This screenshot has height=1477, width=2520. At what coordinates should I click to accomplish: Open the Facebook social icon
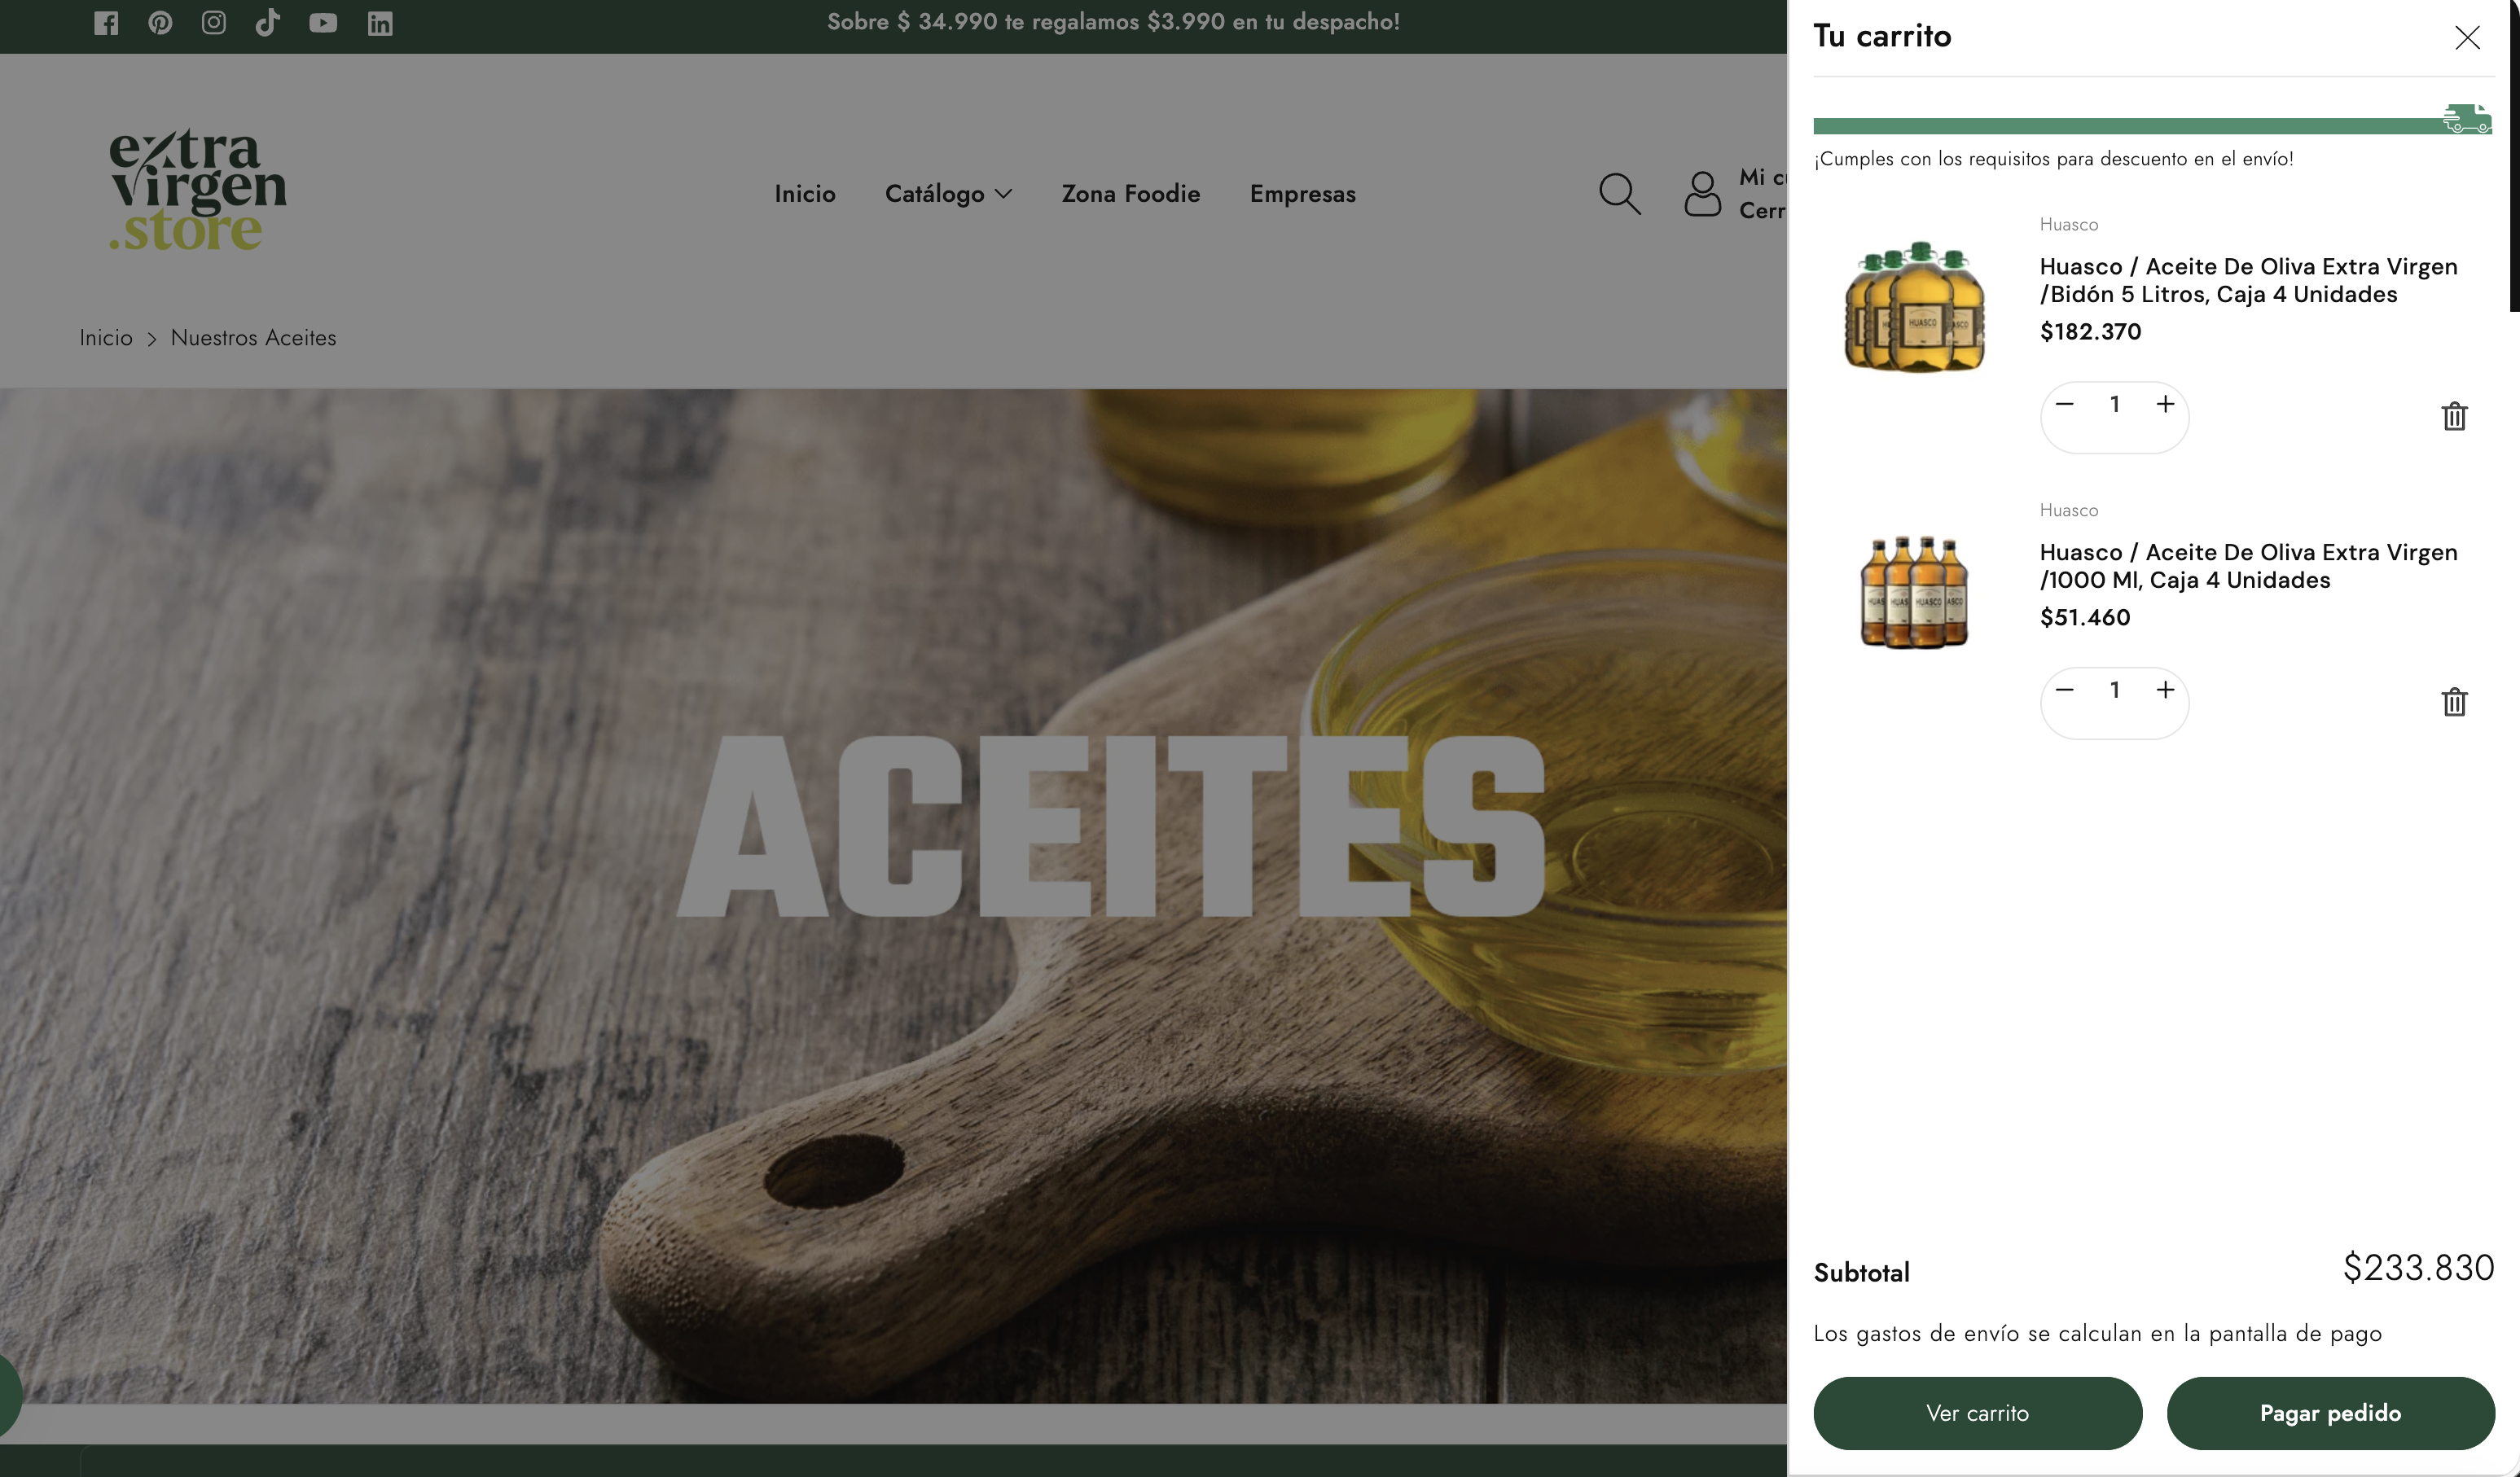[x=106, y=23]
